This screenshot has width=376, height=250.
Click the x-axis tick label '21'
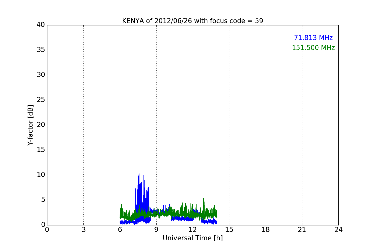tap(302, 230)
